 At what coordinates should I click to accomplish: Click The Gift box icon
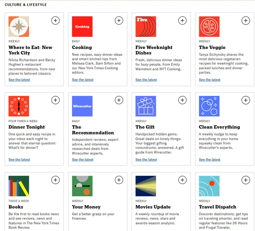(145, 106)
